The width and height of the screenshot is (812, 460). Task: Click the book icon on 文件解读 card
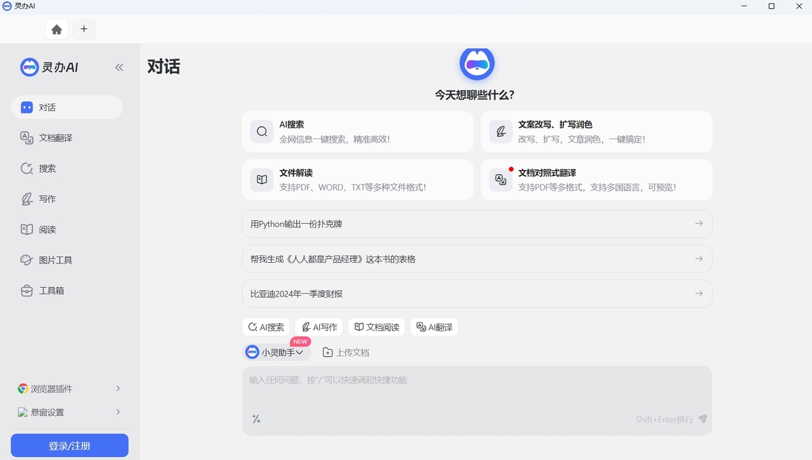262,180
